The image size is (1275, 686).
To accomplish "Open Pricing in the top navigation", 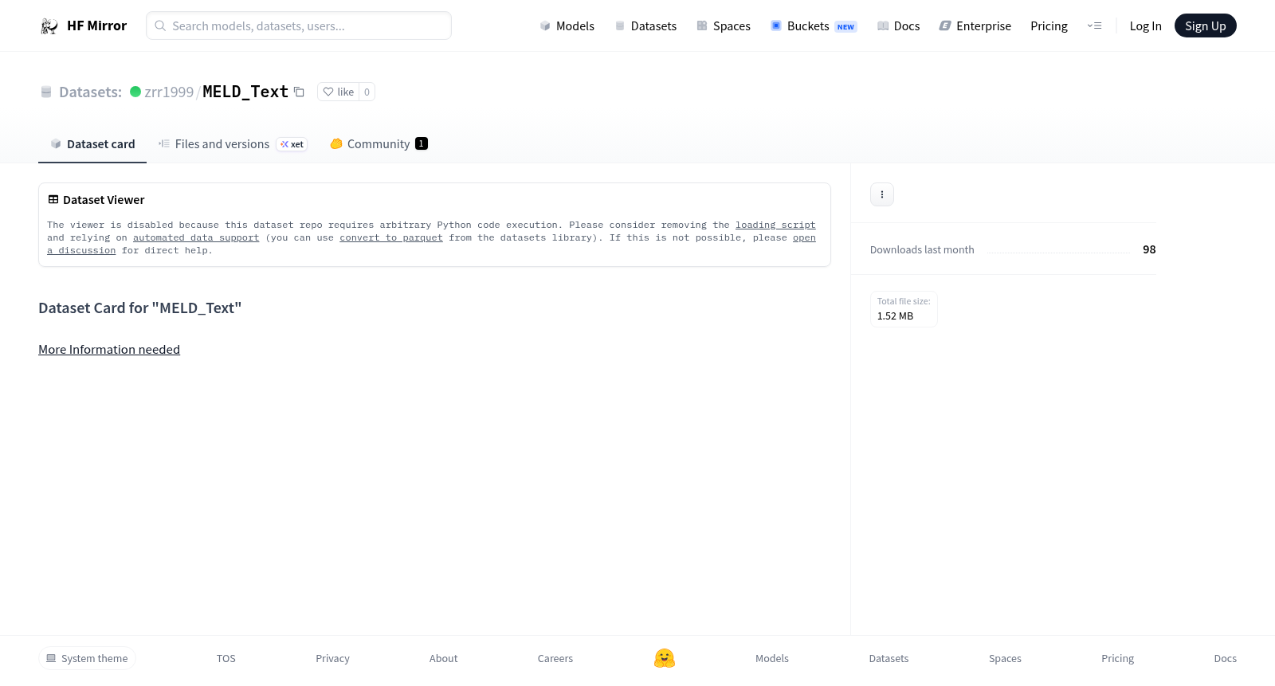I will tap(1049, 26).
